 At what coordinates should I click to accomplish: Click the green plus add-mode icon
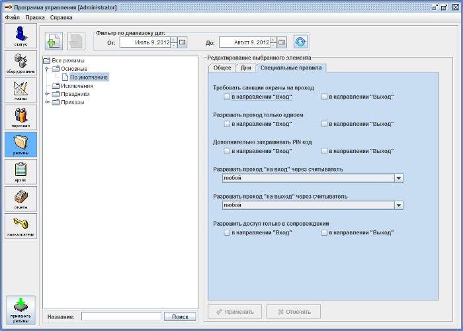54,41
